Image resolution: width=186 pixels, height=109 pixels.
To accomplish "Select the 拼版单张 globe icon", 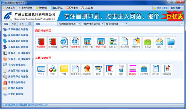I will click(x=64, y=43).
